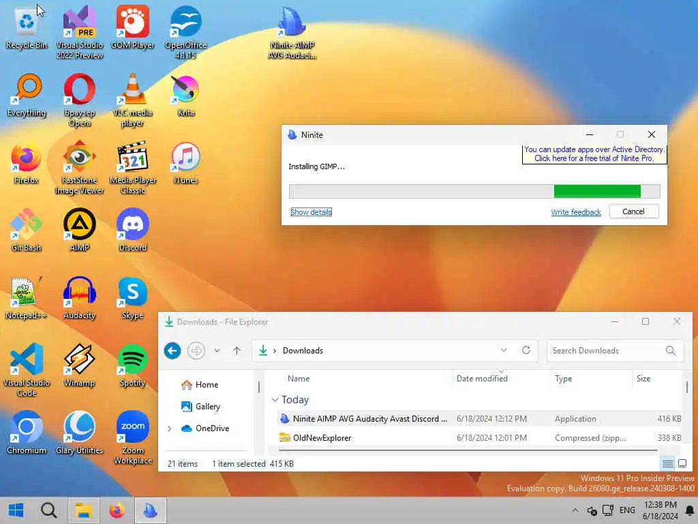The width and height of the screenshot is (698, 524).
Task: Sort files by Name column
Action: tap(299, 378)
